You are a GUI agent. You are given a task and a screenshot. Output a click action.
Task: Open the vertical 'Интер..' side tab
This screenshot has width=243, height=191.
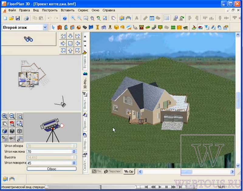click(x=85, y=142)
